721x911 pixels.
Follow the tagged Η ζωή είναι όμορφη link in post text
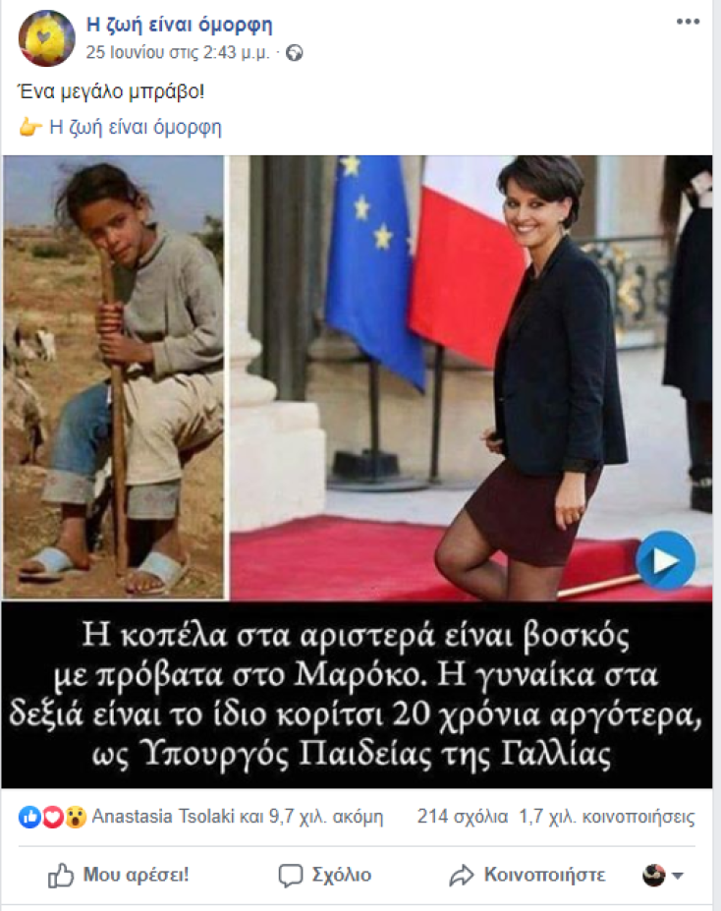(x=136, y=127)
